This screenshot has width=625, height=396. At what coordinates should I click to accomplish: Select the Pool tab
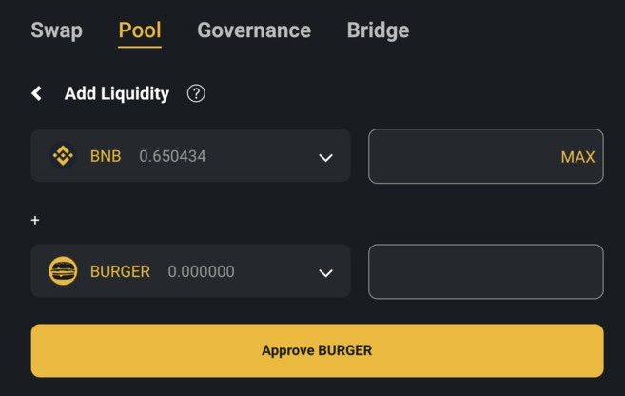pyautogui.click(x=140, y=30)
